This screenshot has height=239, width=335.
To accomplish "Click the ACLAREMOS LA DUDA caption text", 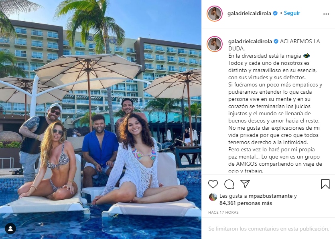I will (x=274, y=45).
